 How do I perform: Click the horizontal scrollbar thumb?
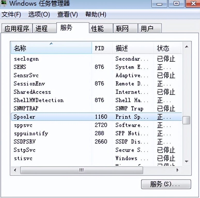click(82, 170)
